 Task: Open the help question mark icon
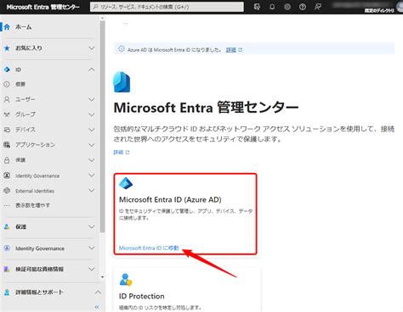[x=303, y=7]
